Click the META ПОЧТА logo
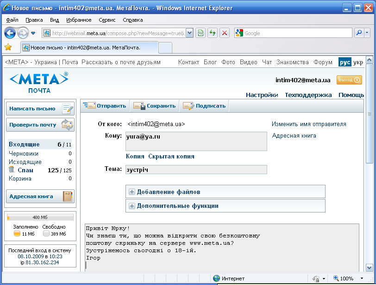 [39, 83]
